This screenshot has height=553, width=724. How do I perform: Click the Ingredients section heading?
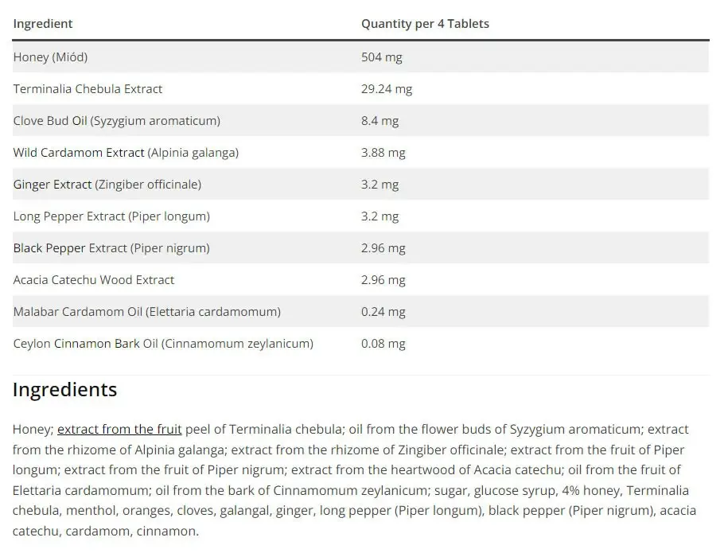click(x=65, y=390)
